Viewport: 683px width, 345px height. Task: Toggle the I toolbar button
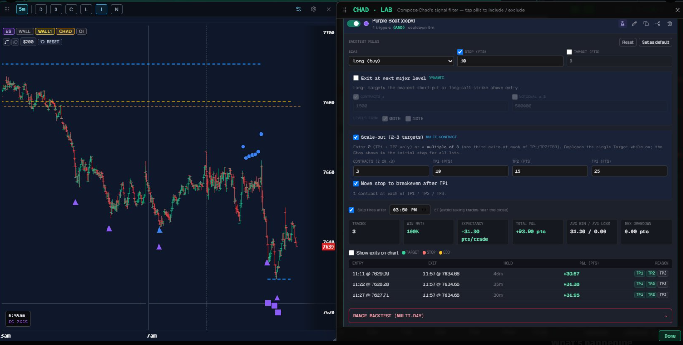[102, 9]
